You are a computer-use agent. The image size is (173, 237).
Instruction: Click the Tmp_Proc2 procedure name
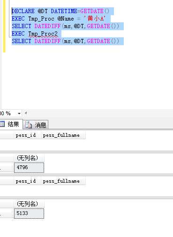point(43,34)
